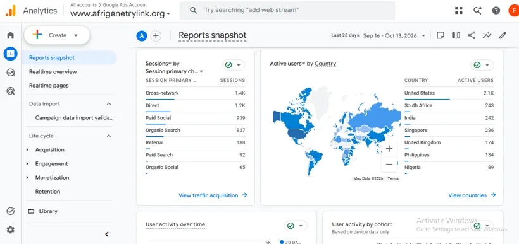
Task: Open Campaign data import validation report
Action: tap(75, 118)
